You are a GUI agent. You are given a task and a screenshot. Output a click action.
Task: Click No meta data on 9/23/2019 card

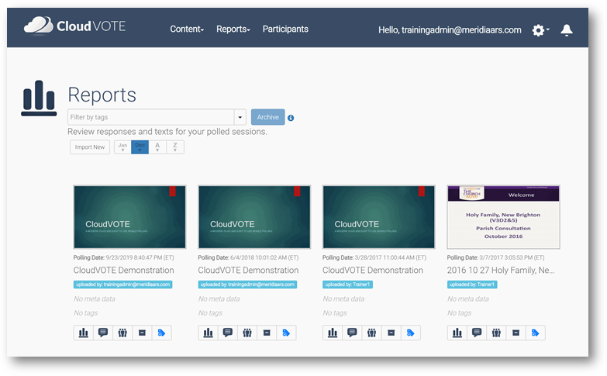(95, 299)
